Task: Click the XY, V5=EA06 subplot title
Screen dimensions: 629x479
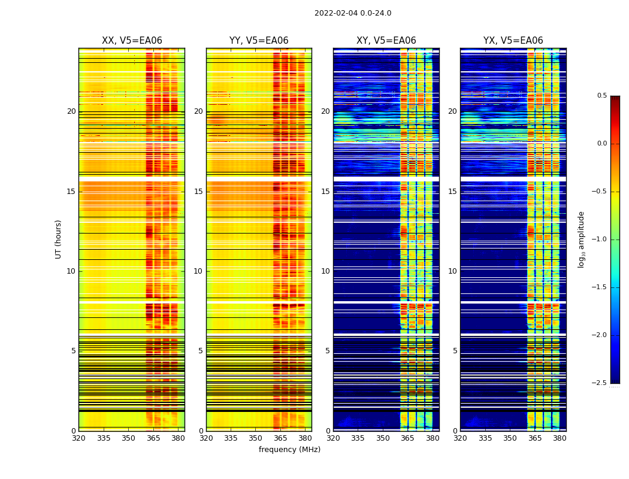Action: tap(386, 41)
